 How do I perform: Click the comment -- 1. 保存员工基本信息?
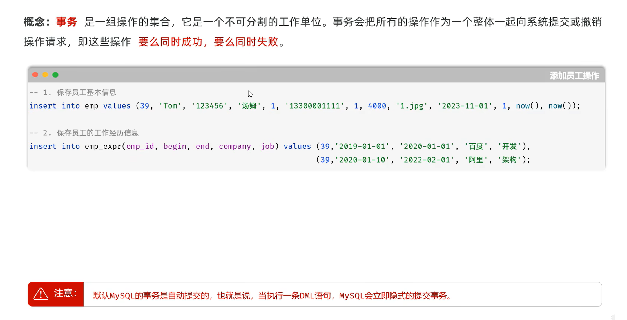pyautogui.click(x=73, y=92)
